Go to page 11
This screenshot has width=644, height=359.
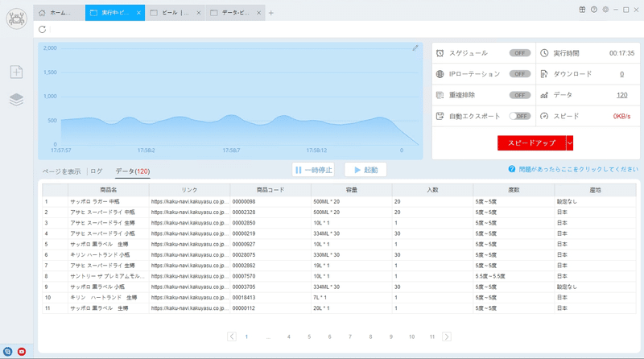pyautogui.click(x=432, y=336)
